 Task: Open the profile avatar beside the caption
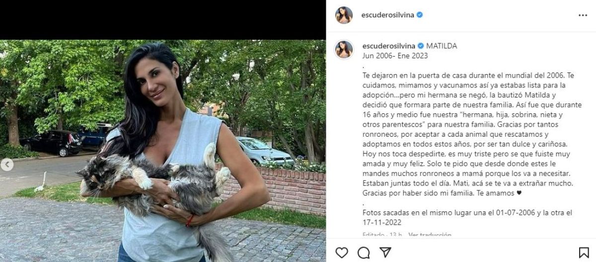click(344, 49)
